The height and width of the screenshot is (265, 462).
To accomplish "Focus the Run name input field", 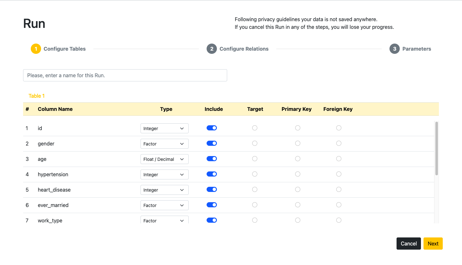I will (x=125, y=75).
